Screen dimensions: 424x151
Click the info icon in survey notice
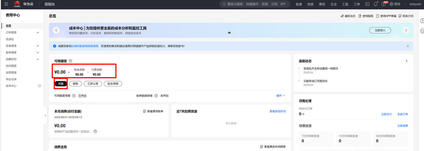(55, 46)
